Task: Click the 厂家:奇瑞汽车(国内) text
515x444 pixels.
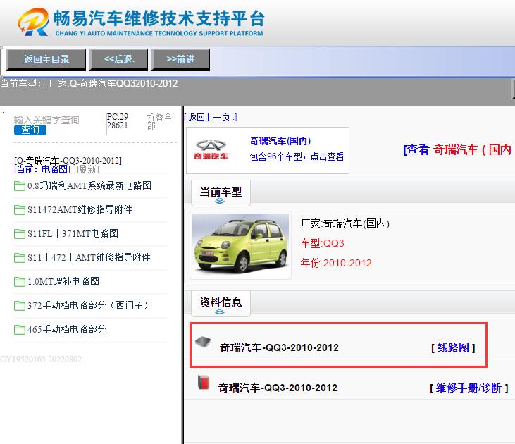Action: click(345, 224)
